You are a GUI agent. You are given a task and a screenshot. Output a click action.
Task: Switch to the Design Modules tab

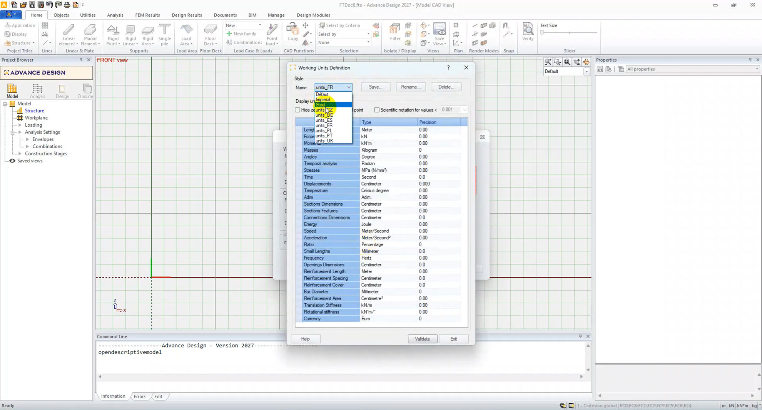click(x=313, y=15)
